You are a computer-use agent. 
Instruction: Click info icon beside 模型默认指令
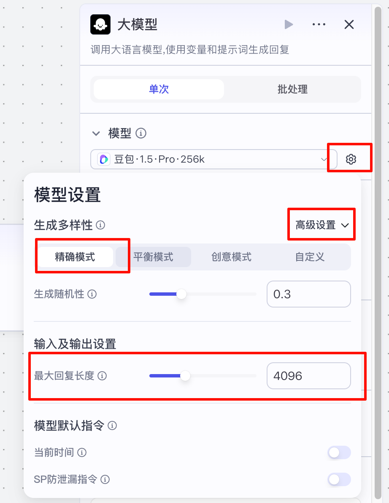coord(112,425)
